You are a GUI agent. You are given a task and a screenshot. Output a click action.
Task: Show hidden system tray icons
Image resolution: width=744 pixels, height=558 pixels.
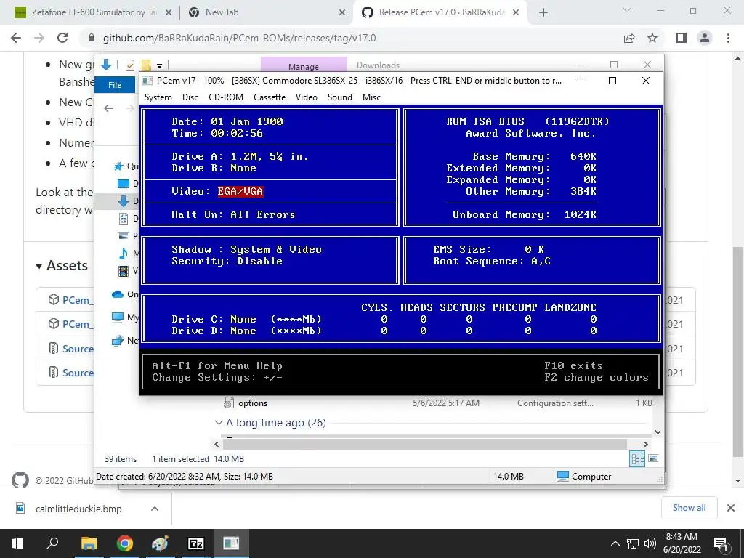[x=615, y=543]
